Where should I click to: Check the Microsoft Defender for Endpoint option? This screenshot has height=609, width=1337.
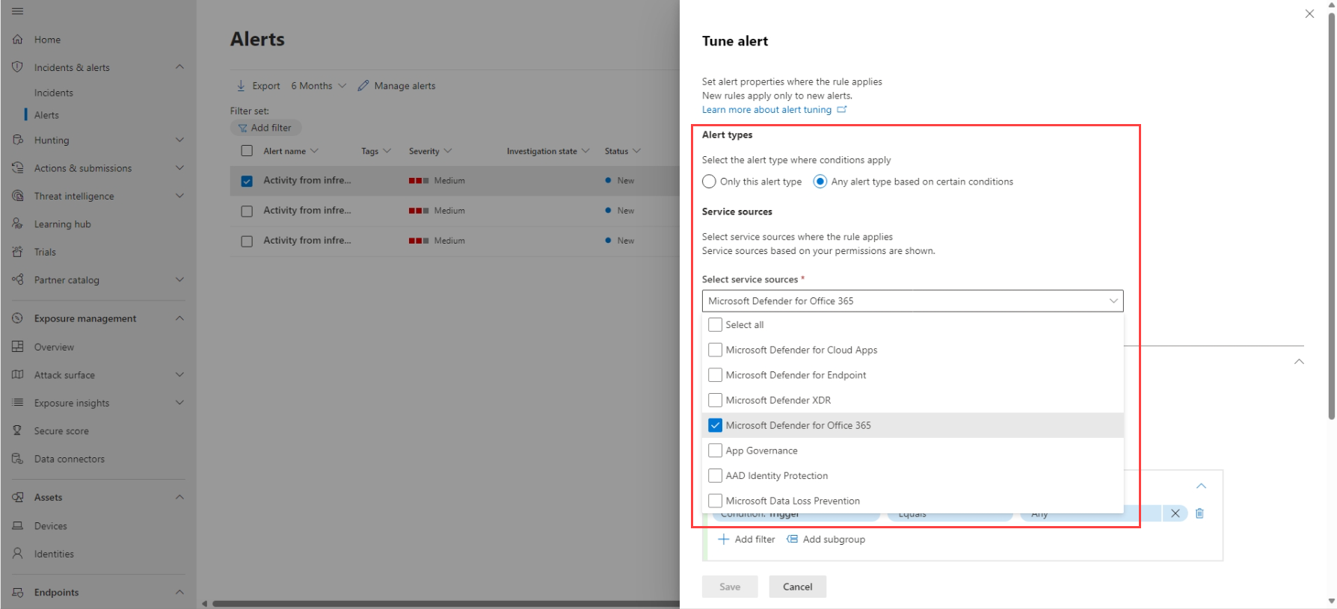tap(715, 375)
